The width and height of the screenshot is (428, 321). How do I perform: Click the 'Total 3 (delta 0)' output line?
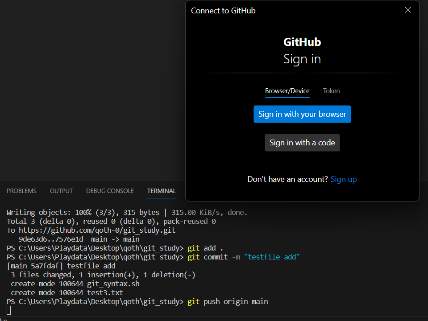coord(111,221)
